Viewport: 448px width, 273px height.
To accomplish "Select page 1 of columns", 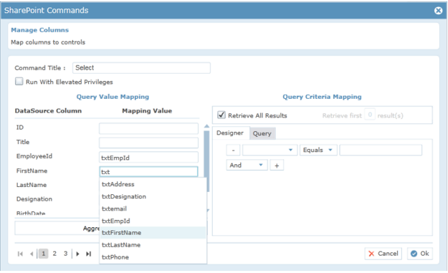I will [44, 254].
